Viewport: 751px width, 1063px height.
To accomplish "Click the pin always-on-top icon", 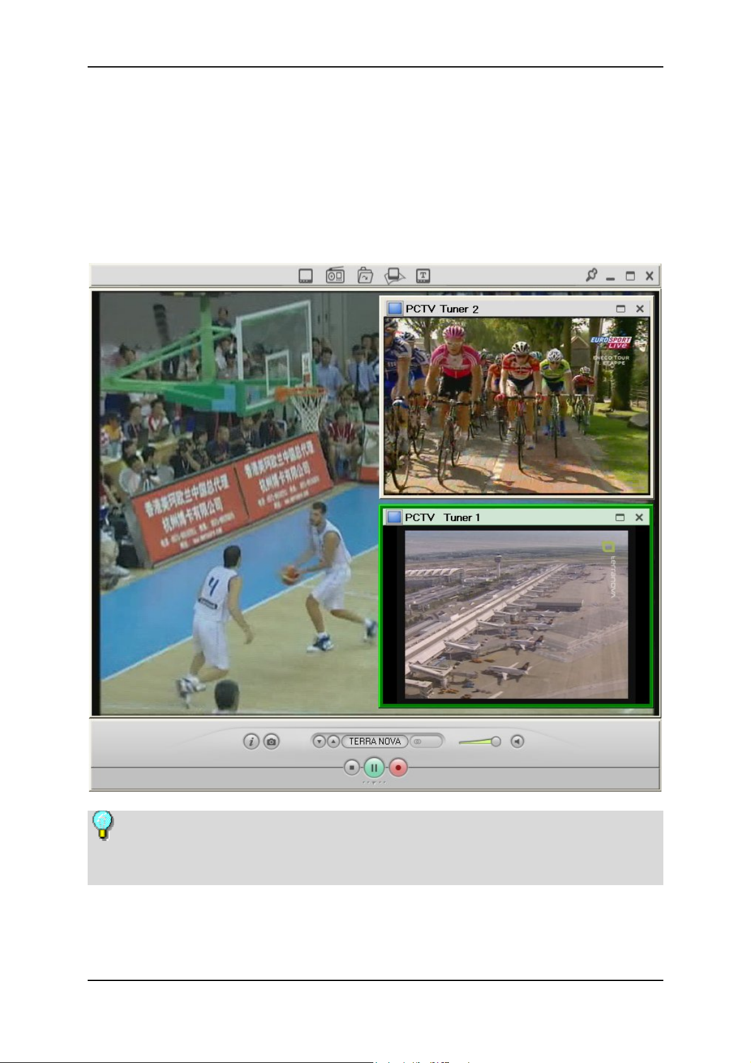I will click(591, 275).
